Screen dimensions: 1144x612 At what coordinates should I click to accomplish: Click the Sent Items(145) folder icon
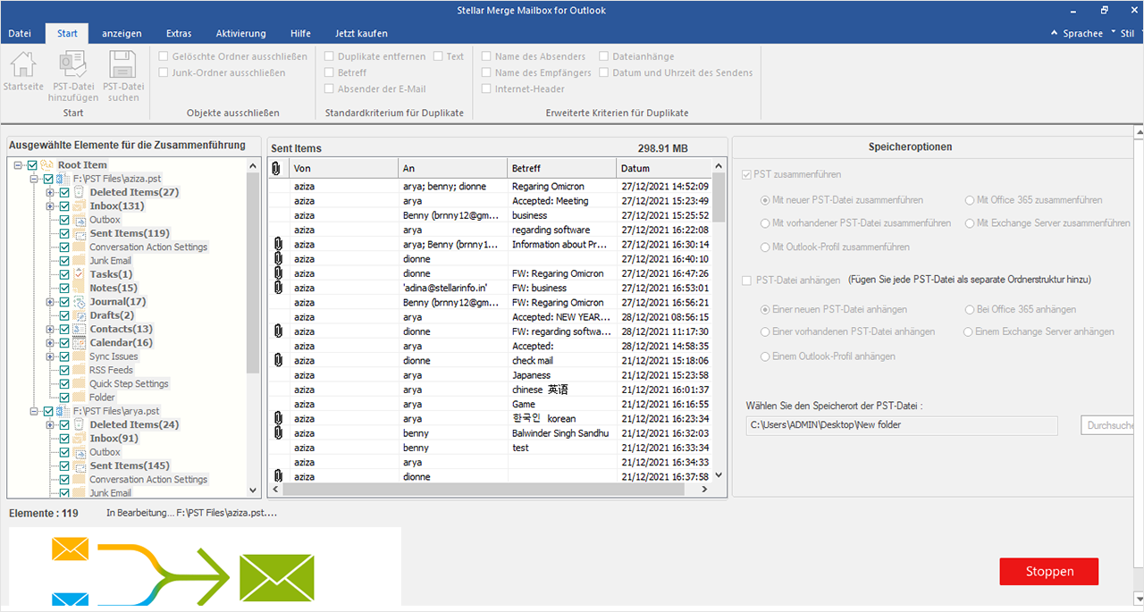[x=79, y=465]
